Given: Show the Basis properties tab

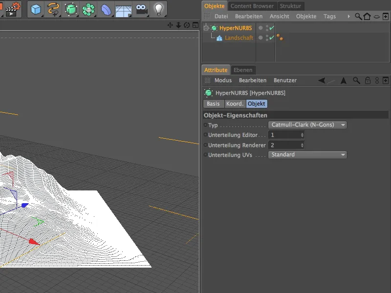Looking at the screenshot, I should [213, 104].
